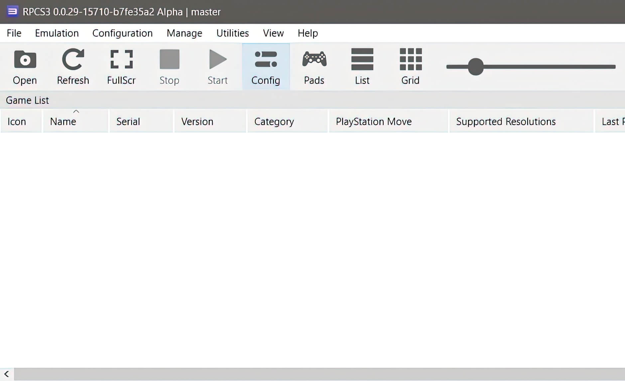Open the Configuration menu

coord(122,33)
